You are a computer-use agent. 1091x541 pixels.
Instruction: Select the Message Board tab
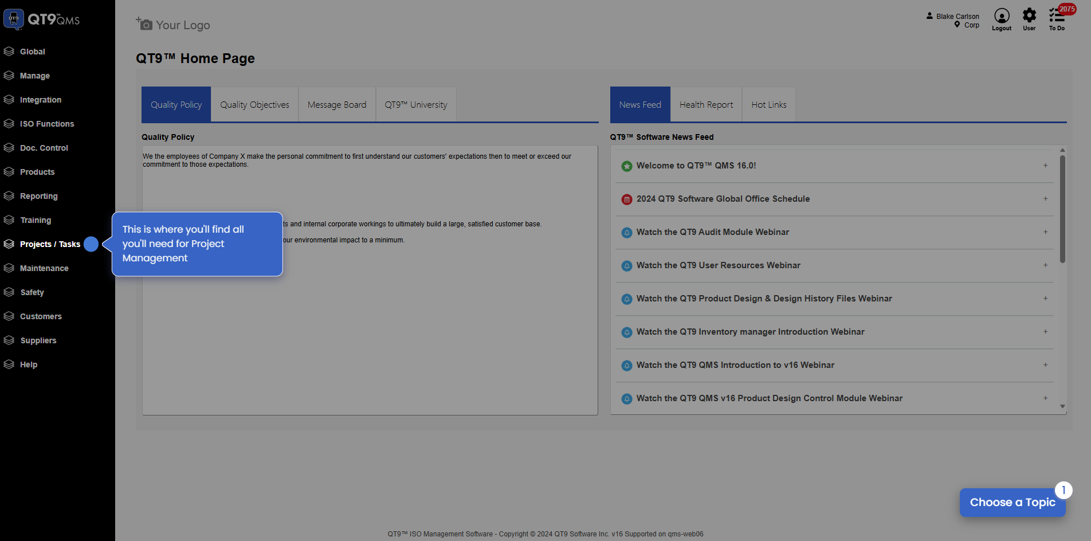pos(337,104)
